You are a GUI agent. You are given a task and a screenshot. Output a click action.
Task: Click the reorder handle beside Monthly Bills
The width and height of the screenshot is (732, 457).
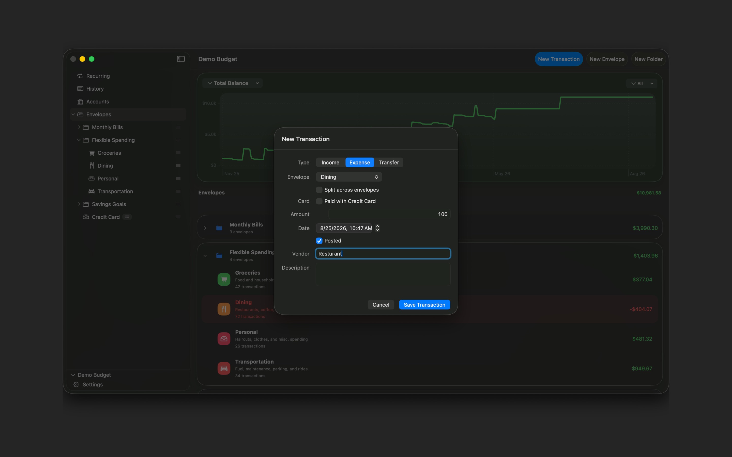tap(178, 127)
